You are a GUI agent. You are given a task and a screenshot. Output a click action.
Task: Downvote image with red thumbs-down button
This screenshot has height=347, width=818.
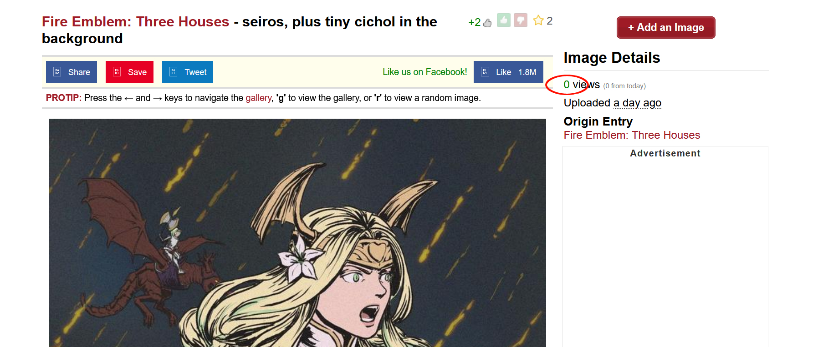pos(521,20)
